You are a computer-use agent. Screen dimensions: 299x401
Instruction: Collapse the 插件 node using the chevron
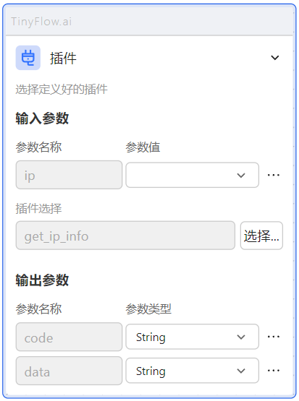[x=275, y=58]
